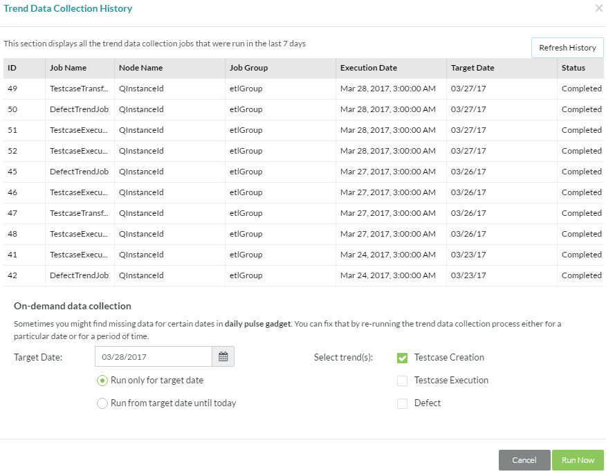Close the Trend Data Collection History dialog
Viewport: 606px width, 474px height.
pyautogui.click(x=598, y=8)
